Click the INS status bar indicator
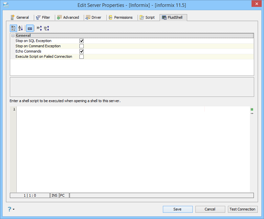The image size is (264, 219). 55,195
